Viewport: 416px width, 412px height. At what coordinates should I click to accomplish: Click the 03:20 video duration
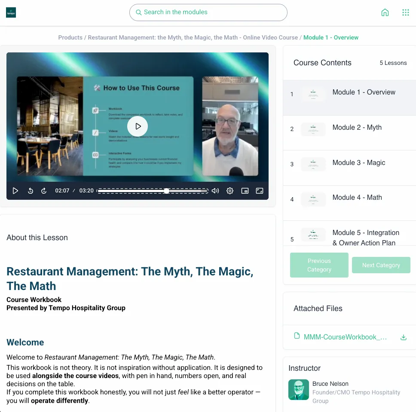click(x=86, y=191)
